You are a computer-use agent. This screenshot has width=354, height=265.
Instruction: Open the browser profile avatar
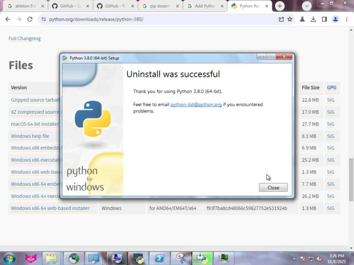coord(335,19)
